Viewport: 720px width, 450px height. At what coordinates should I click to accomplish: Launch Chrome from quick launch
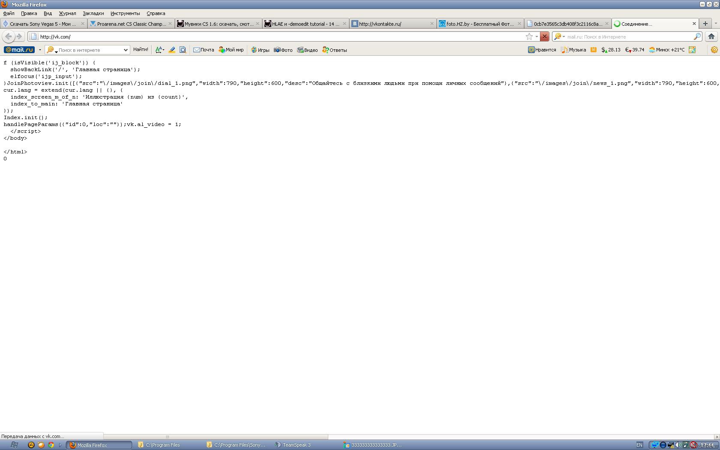[51, 445]
